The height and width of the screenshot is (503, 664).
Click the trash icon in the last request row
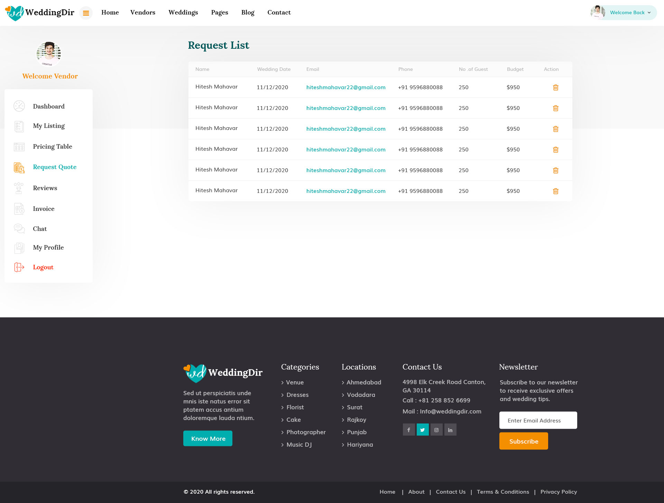coord(555,191)
